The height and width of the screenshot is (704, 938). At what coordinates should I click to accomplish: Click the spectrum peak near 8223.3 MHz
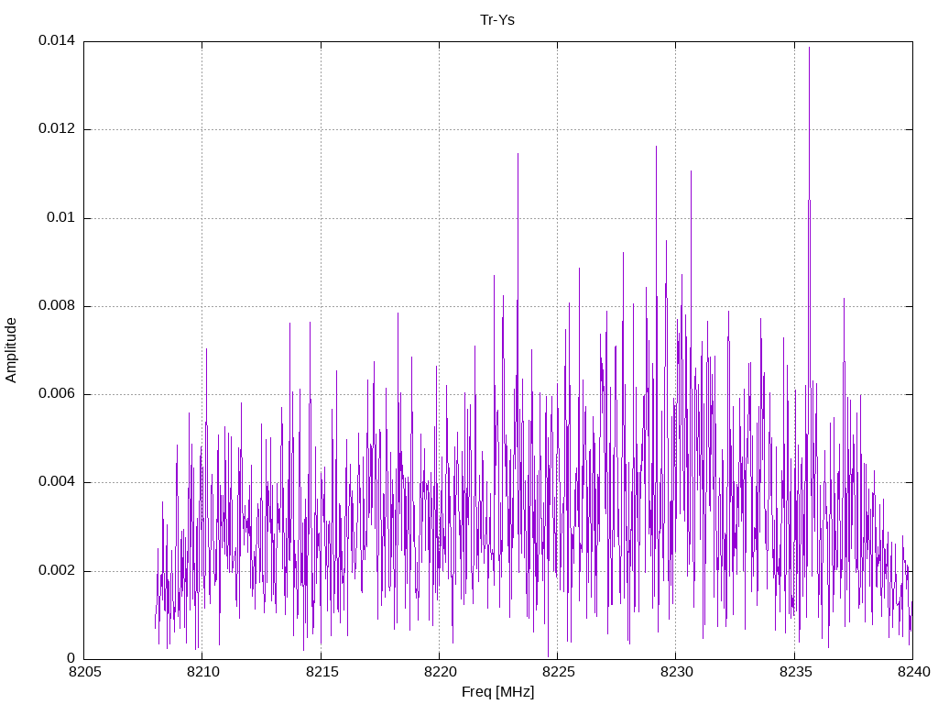(x=518, y=154)
